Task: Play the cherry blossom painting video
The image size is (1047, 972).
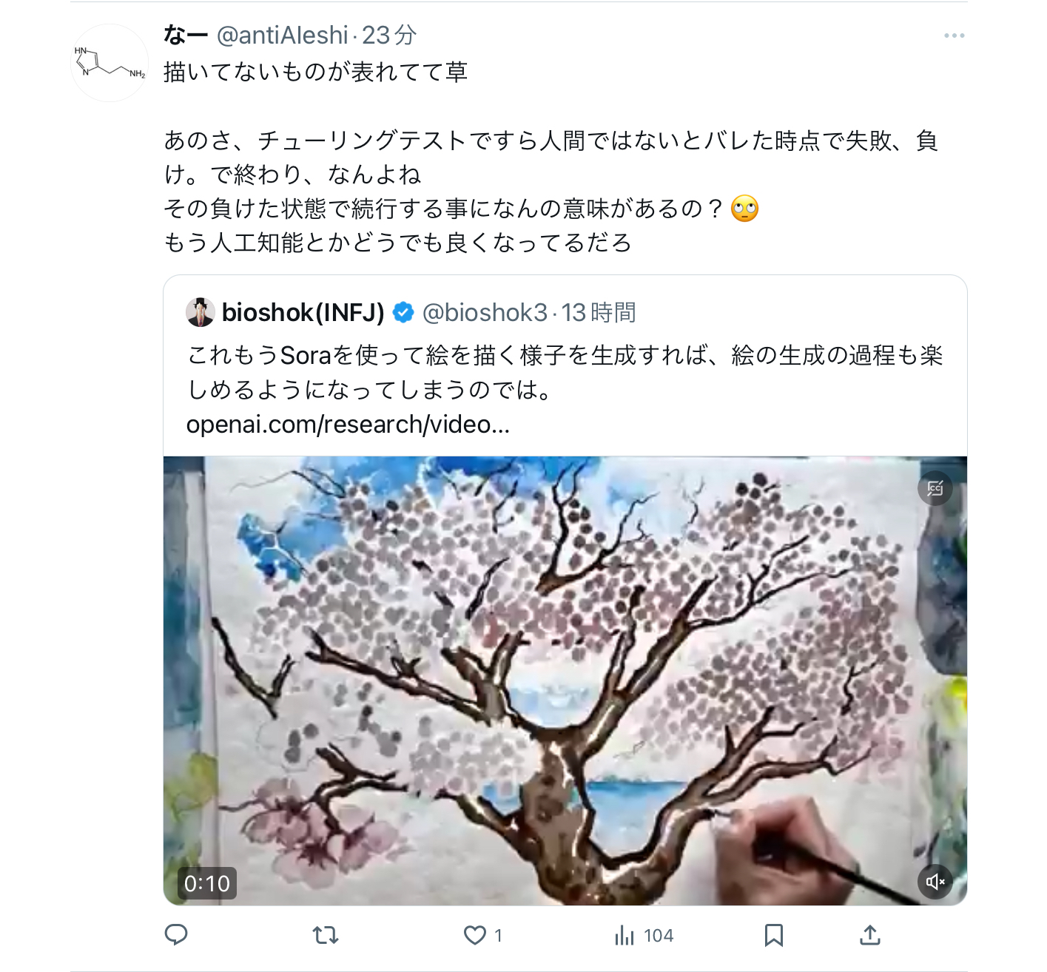Action: point(565,681)
